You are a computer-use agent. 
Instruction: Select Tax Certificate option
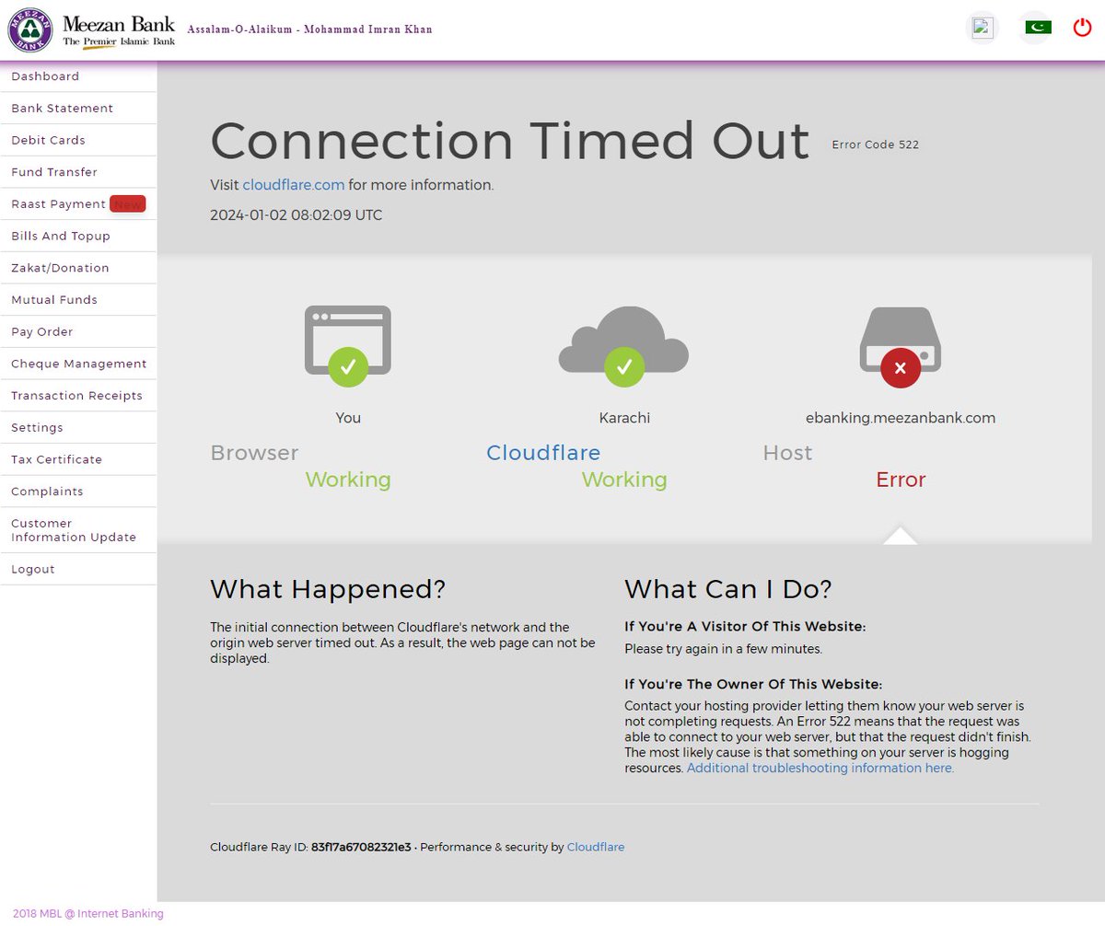pos(78,459)
